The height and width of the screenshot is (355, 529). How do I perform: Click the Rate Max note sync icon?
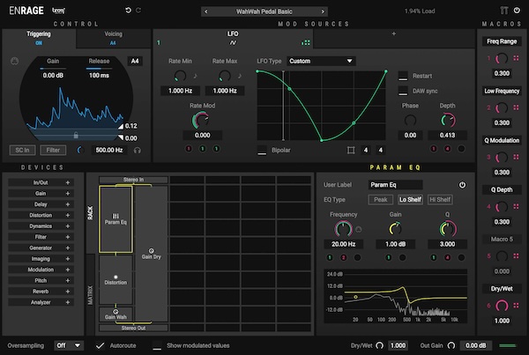[x=240, y=76]
